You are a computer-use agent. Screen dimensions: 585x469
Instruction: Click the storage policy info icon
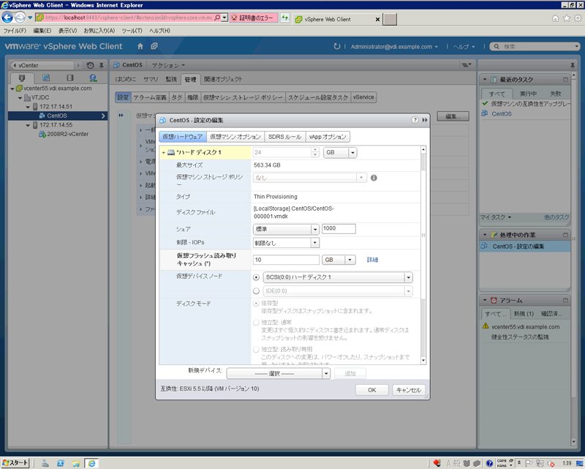[x=374, y=178]
